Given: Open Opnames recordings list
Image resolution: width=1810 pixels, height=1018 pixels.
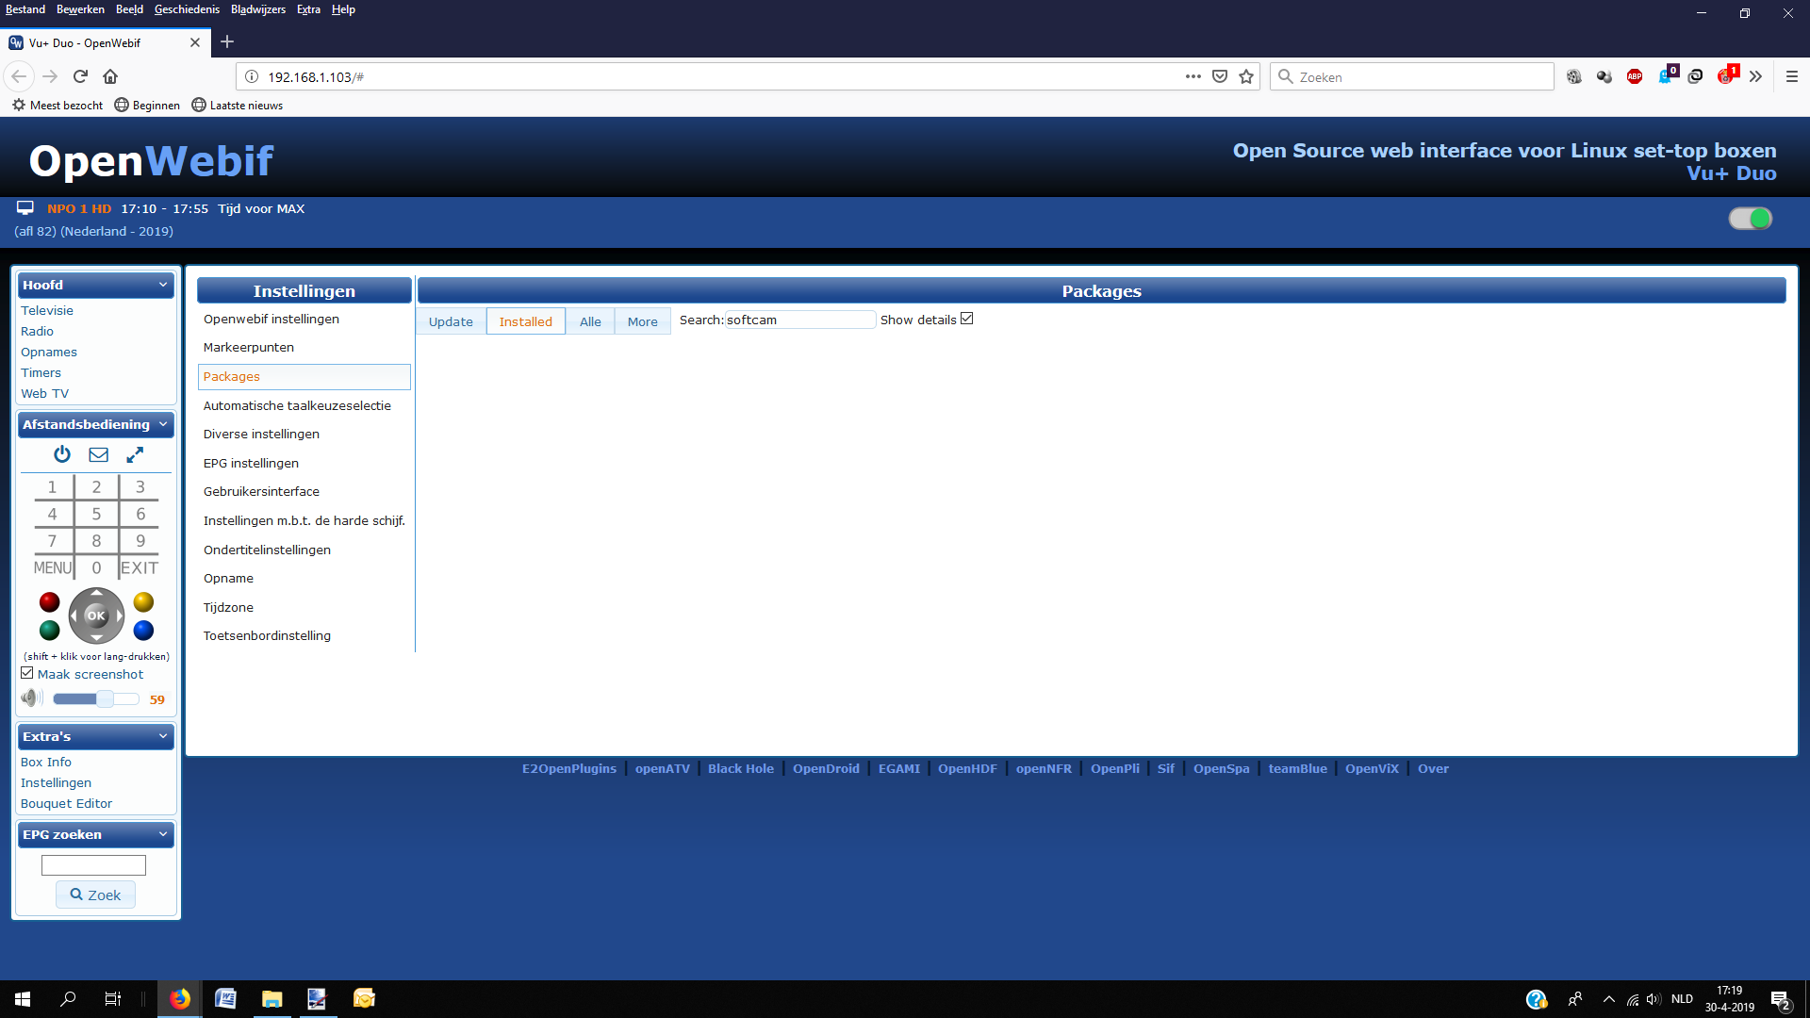Looking at the screenshot, I should click(49, 352).
